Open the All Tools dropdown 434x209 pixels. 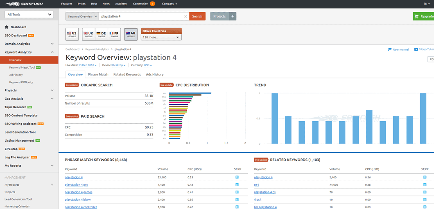29,14
